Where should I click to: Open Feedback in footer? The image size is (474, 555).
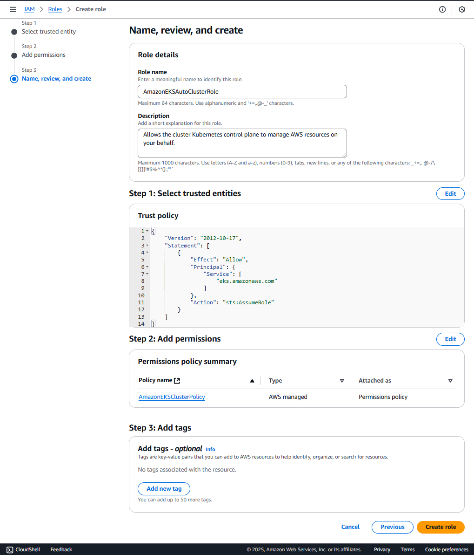click(61, 550)
